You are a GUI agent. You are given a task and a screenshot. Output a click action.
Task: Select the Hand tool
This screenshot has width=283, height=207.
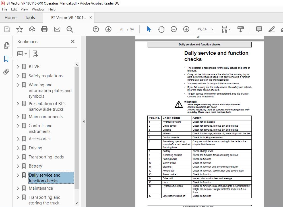coord(161,29)
